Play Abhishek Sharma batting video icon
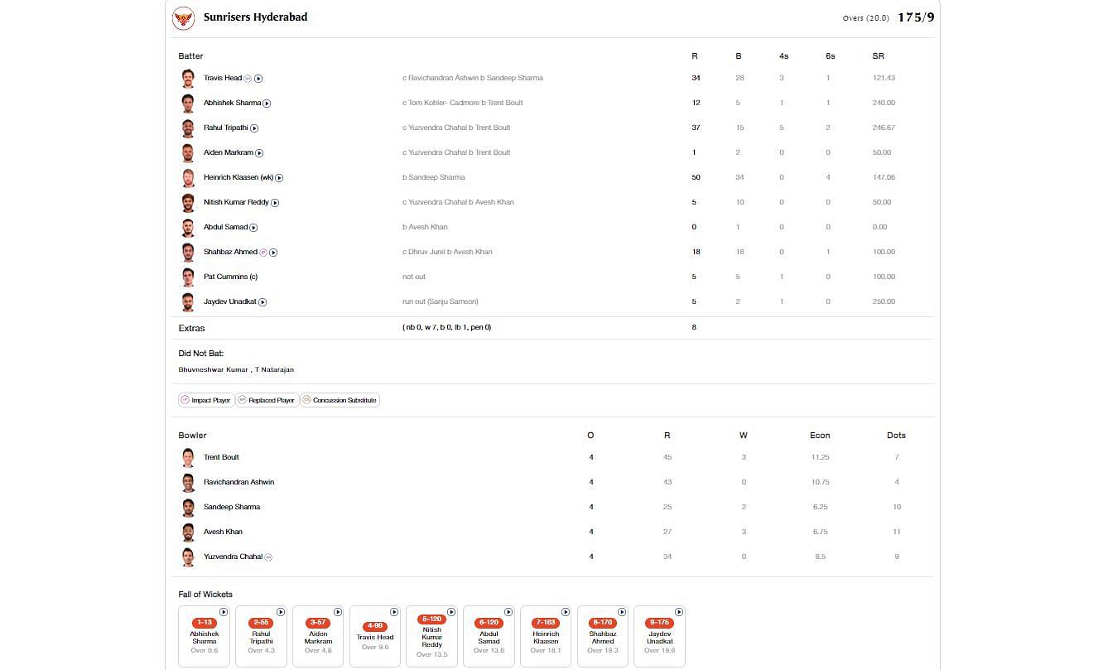 (x=267, y=104)
